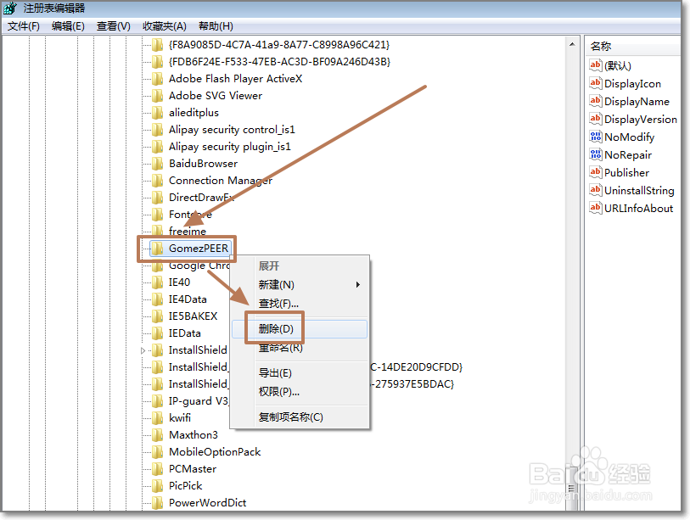Click the folder icon beside PicPick
Screen dimensions: 690x520
click(158, 486)
